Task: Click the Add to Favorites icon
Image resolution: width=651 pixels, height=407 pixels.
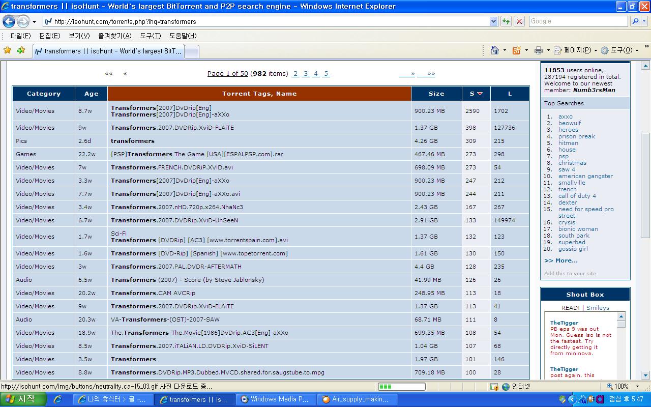Action: pyautogui.click(x=21, y=50)
